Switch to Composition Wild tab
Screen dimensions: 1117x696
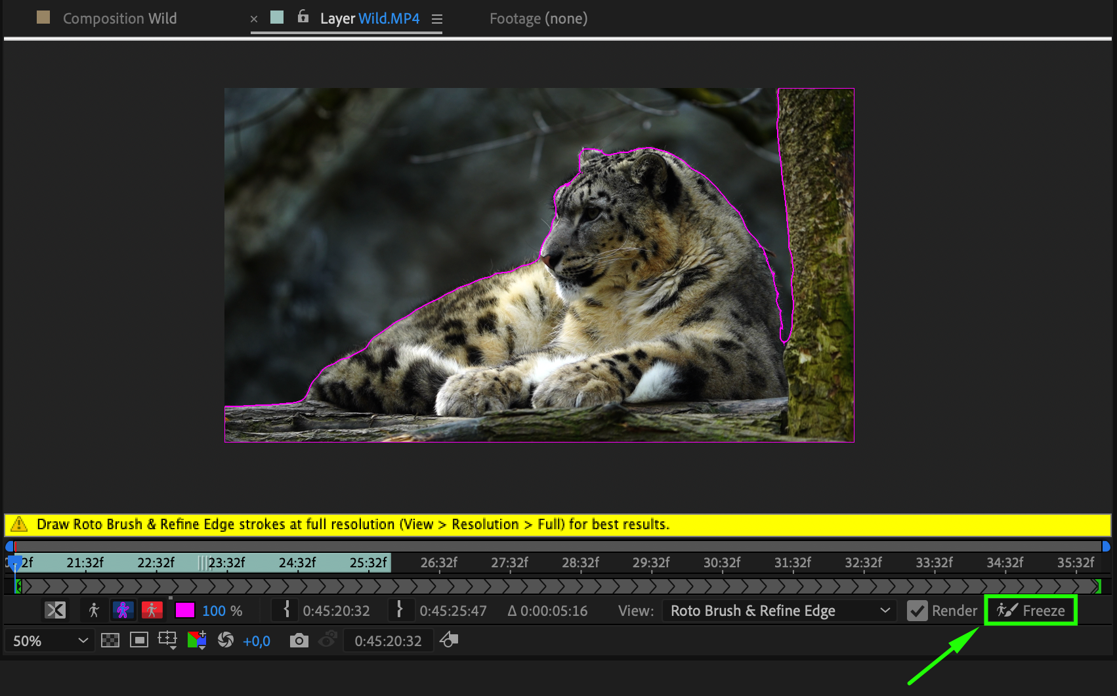click(x=119, y=18)
